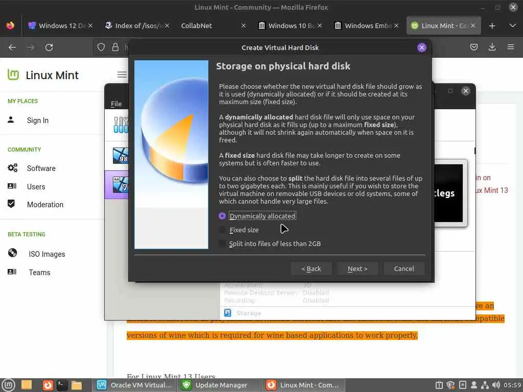Enable Split into files of less than 2GB

(x=222, y=243)
